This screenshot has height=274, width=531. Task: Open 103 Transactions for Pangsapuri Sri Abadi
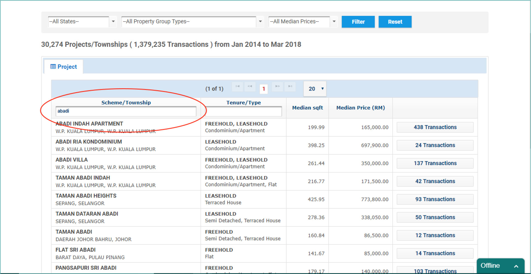[x=435, y=270]
